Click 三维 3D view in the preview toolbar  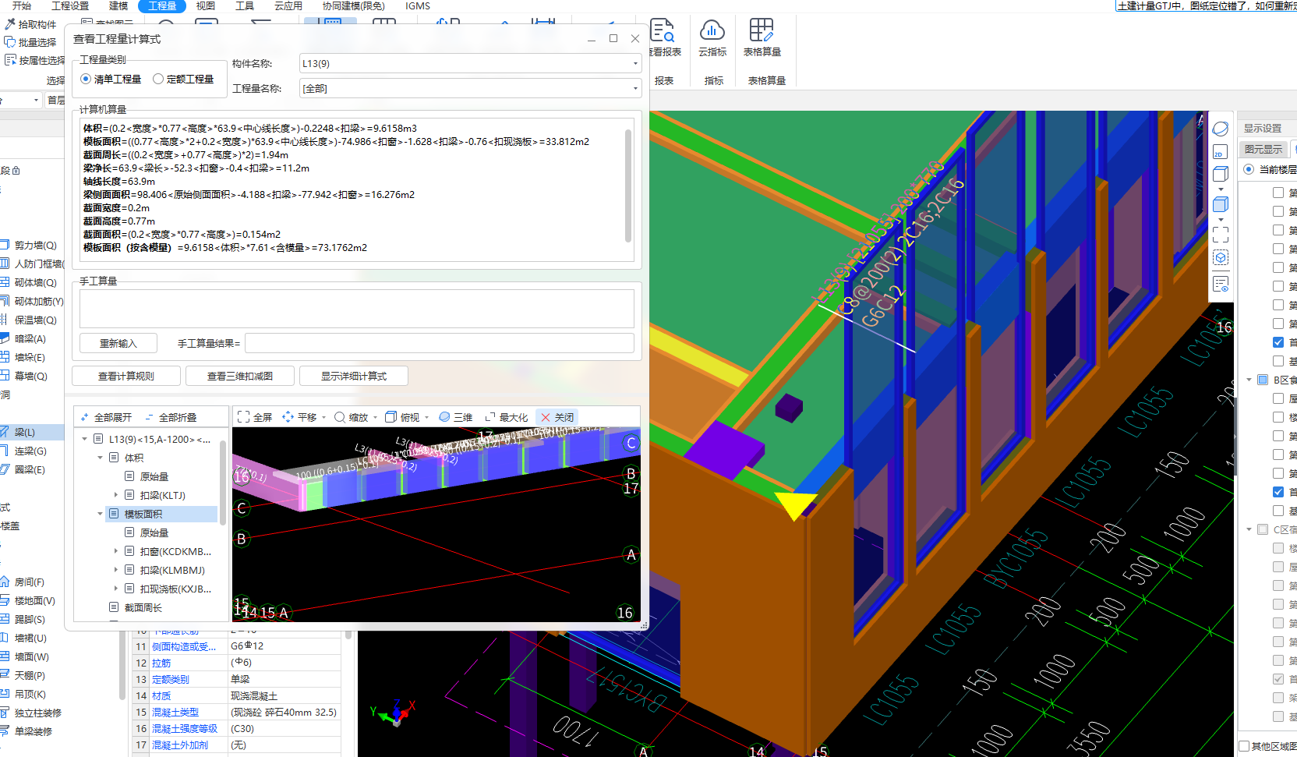(455, 417)
